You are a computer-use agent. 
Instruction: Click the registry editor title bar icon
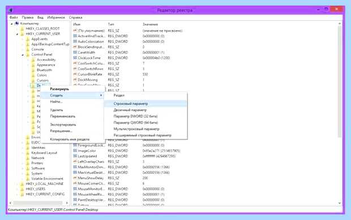pos(10,10)
